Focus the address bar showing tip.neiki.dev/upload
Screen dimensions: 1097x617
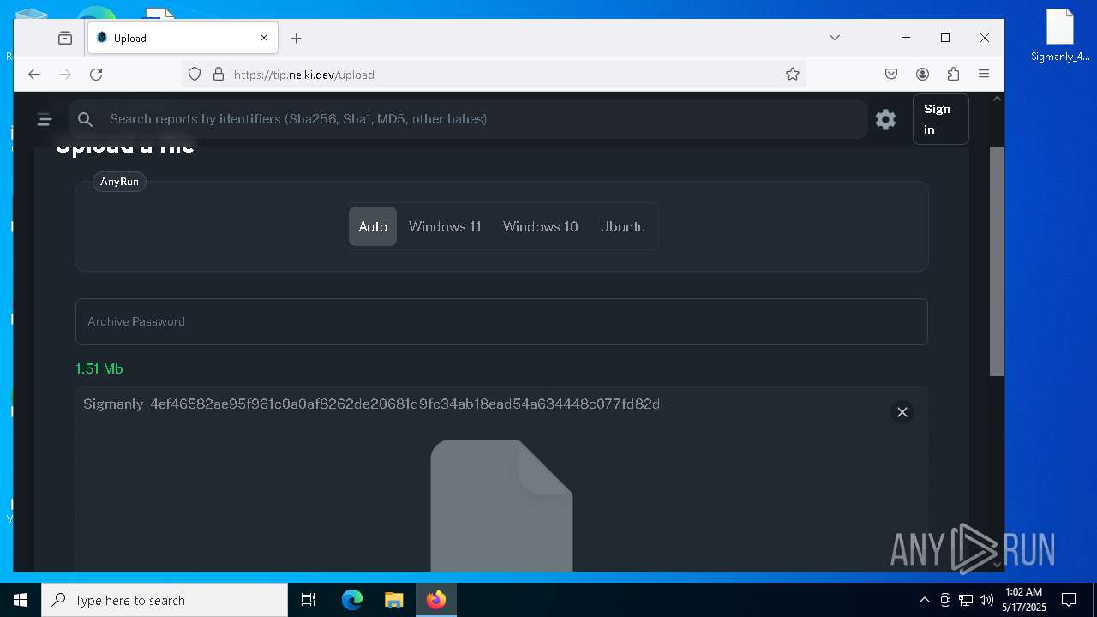493,75
